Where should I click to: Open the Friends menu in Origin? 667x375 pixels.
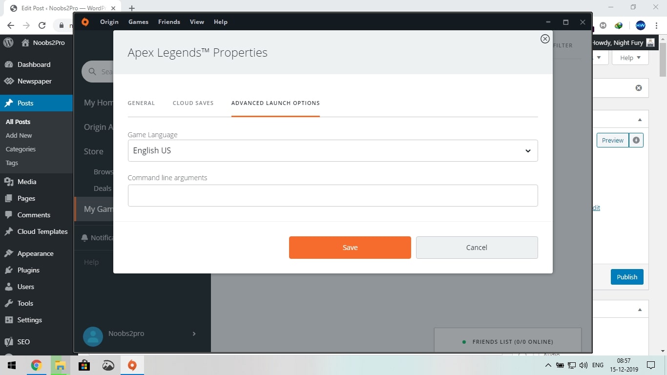pyautogui.click(x=169, y=22)
